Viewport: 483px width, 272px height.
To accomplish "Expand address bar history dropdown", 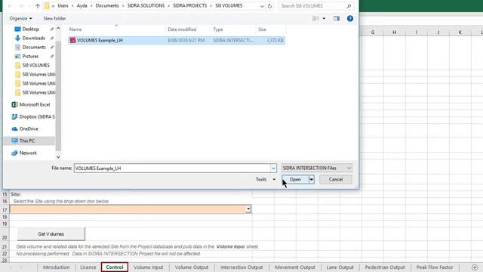I will 262,6.
